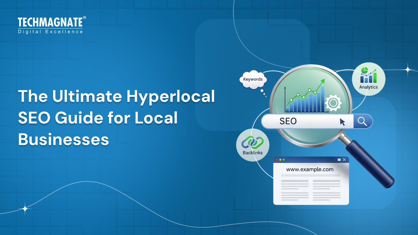Click the Techmagnate logo
The height and width of the screenshot is (235, 418).
[50, 23]
